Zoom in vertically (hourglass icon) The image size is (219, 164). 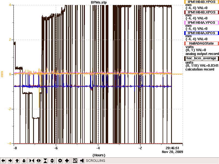[x=45, y=161]
